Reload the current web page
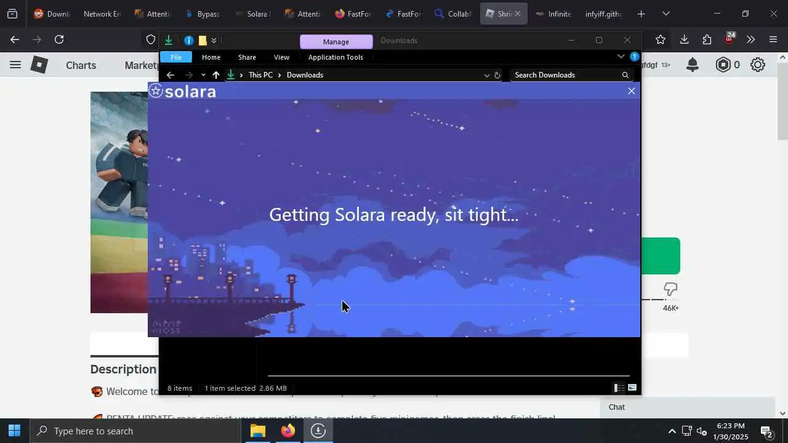 [59, 39]
